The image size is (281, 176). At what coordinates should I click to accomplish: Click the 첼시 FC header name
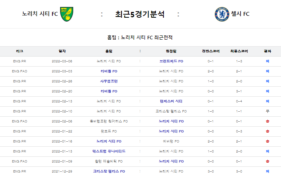pos(240,14)
